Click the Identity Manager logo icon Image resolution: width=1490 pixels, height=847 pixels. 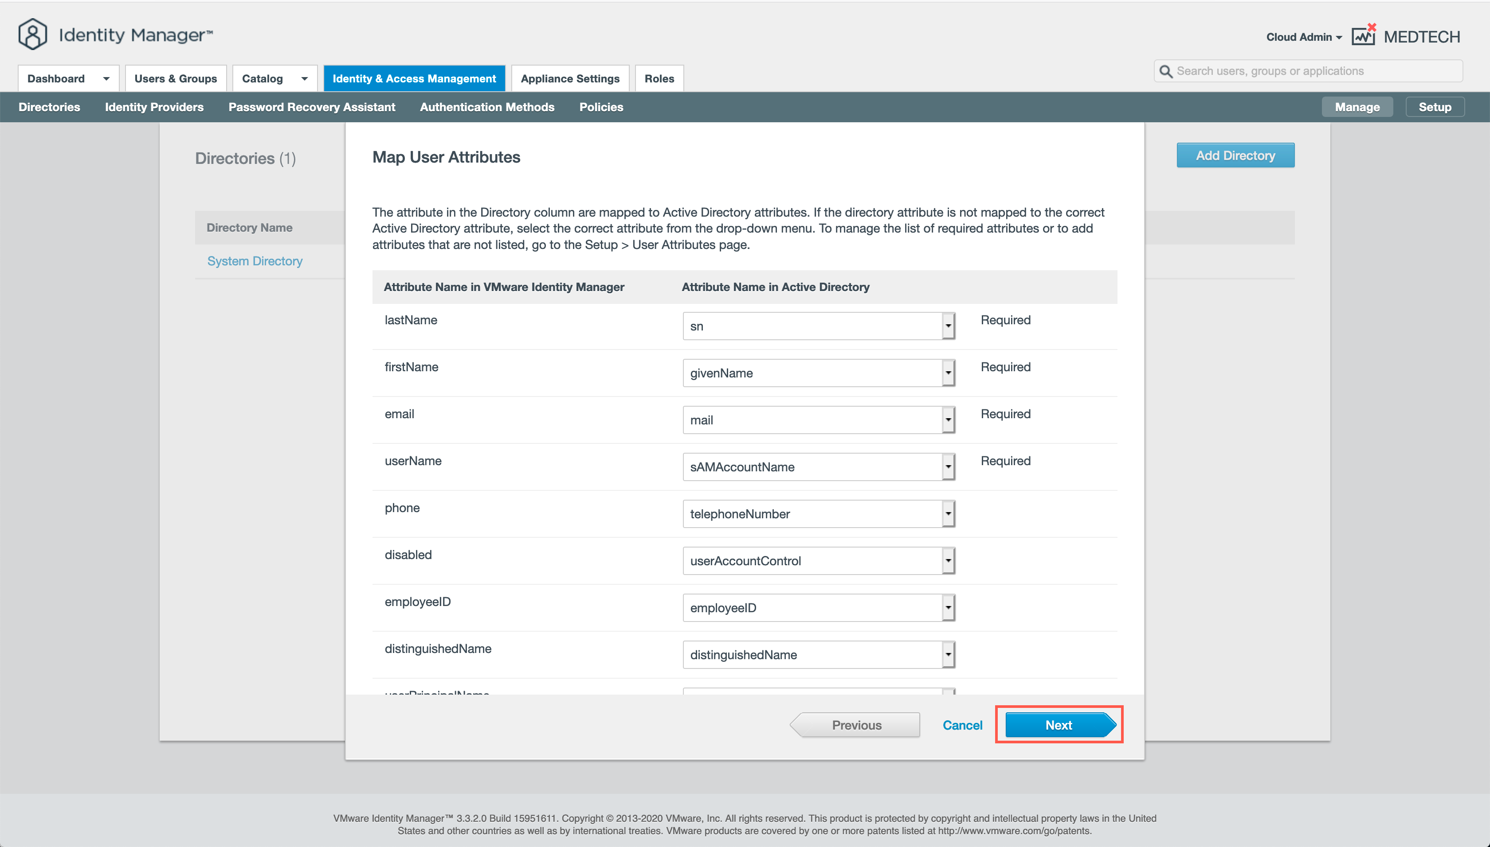click(33, 34)
